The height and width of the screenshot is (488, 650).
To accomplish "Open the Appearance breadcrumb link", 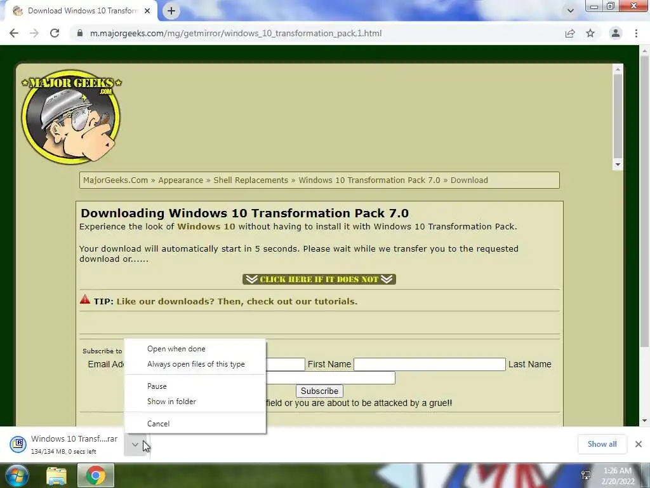I will point(181,180).
